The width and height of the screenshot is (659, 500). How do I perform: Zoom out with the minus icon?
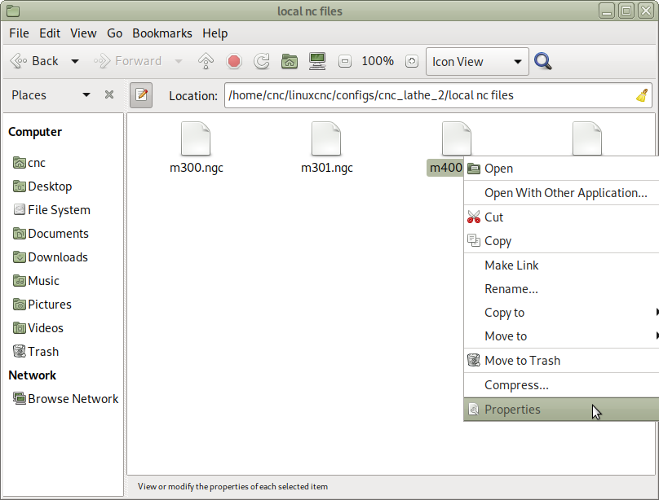345,61
